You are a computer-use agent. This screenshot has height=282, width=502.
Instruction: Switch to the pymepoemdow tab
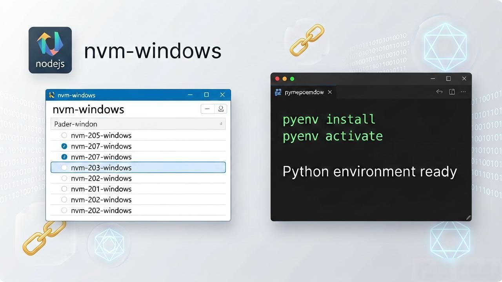point(304,92)
